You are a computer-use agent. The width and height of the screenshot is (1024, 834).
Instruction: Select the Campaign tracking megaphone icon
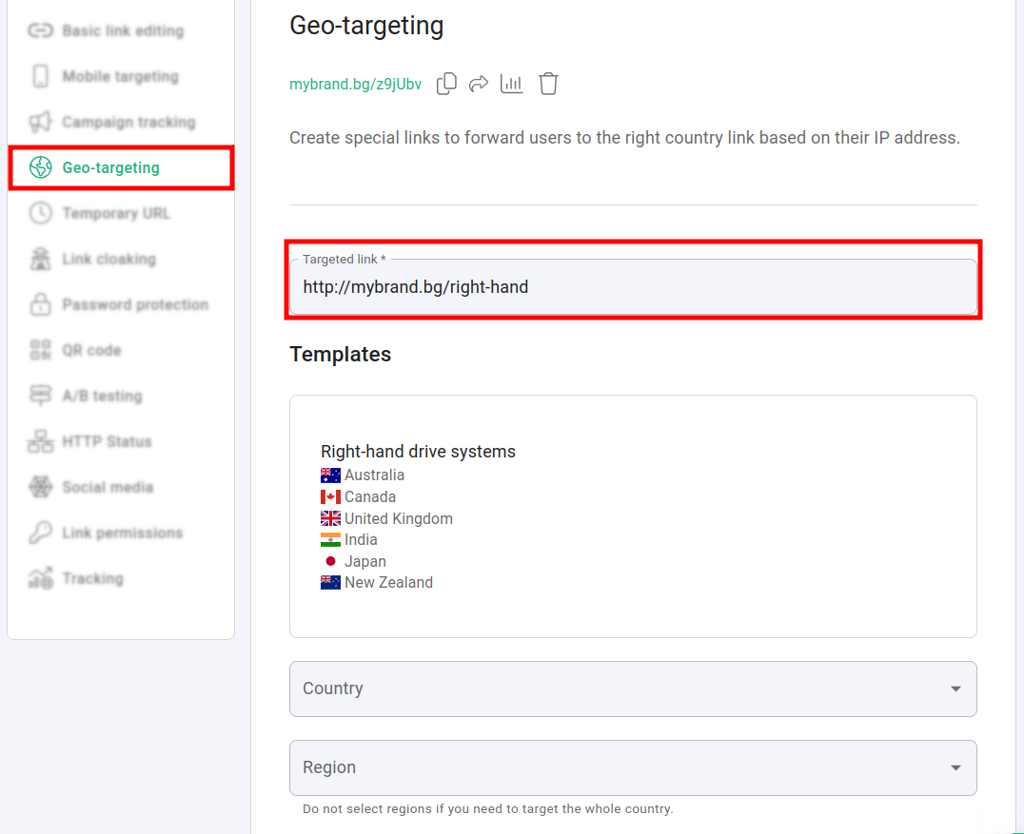pyautogui.click(x=39, y=122)
